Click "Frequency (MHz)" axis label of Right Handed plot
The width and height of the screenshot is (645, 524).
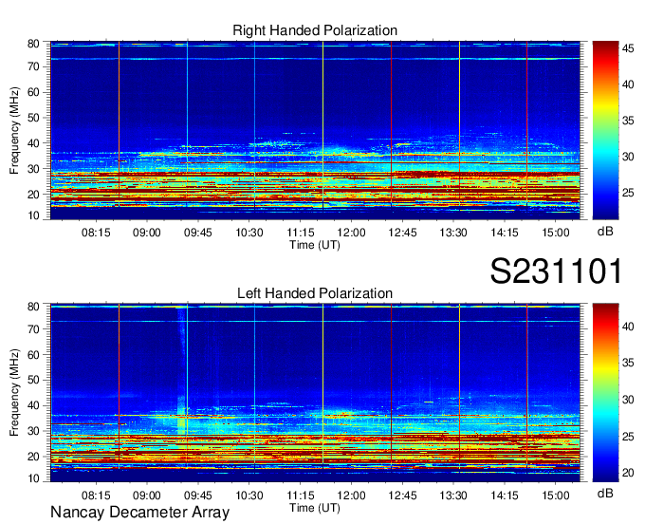coord(14,130)
